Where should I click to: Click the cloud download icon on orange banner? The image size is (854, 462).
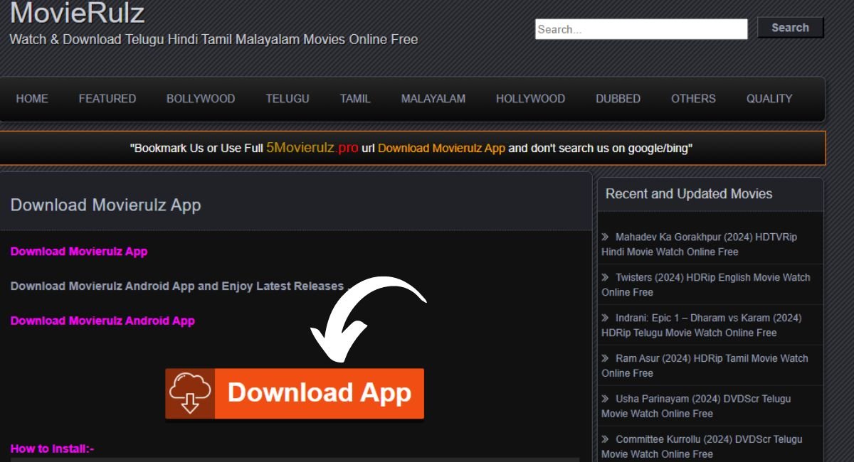tap(190, 393)
